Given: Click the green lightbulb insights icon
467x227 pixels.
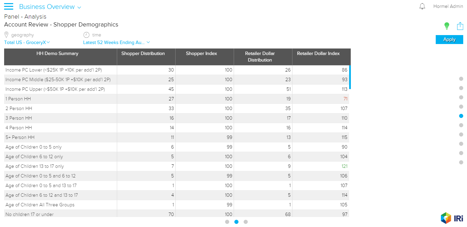Looking at the screenshot, I should pos(447,26).
